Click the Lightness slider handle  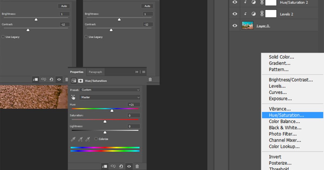(105, 132)
